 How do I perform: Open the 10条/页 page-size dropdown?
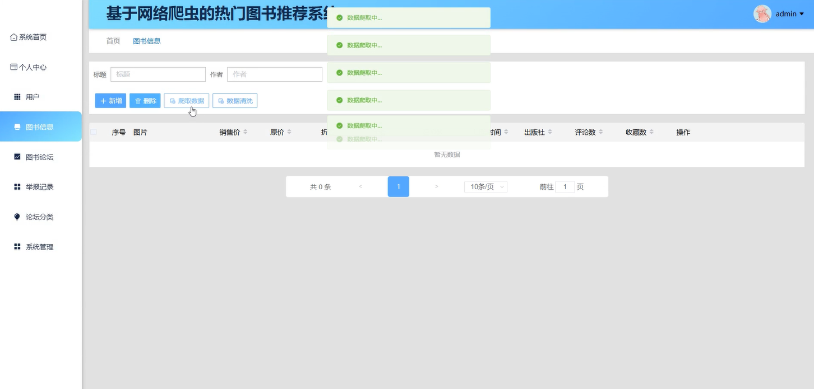[x=485, y=186]
